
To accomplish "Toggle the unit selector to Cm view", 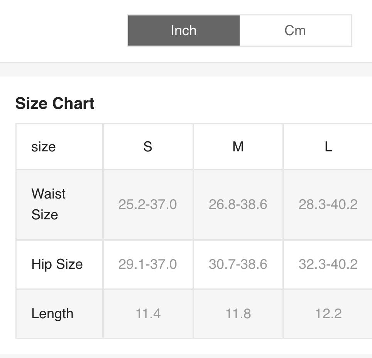I will point(296,31).
